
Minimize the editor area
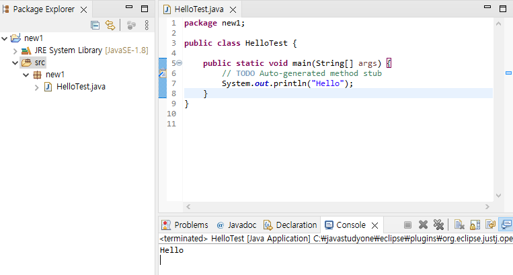tap(487, 7)
